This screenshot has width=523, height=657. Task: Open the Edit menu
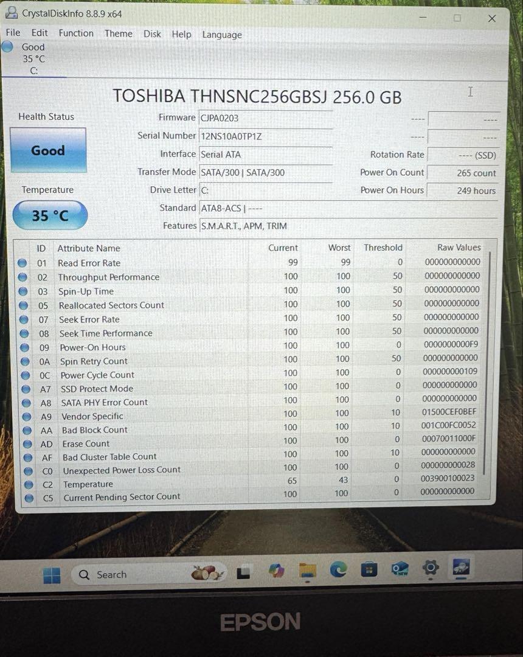tap(40, 33)
